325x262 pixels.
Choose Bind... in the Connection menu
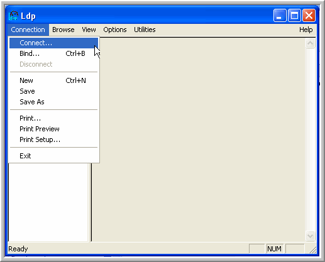point(53,53)
